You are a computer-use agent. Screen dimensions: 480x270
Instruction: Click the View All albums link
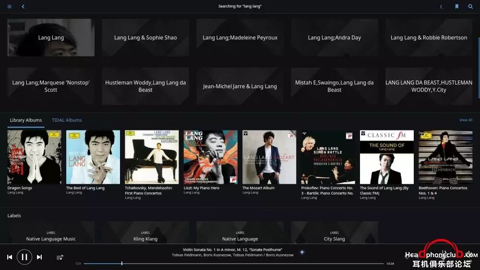pyautogui.click(x=466, y=120)
